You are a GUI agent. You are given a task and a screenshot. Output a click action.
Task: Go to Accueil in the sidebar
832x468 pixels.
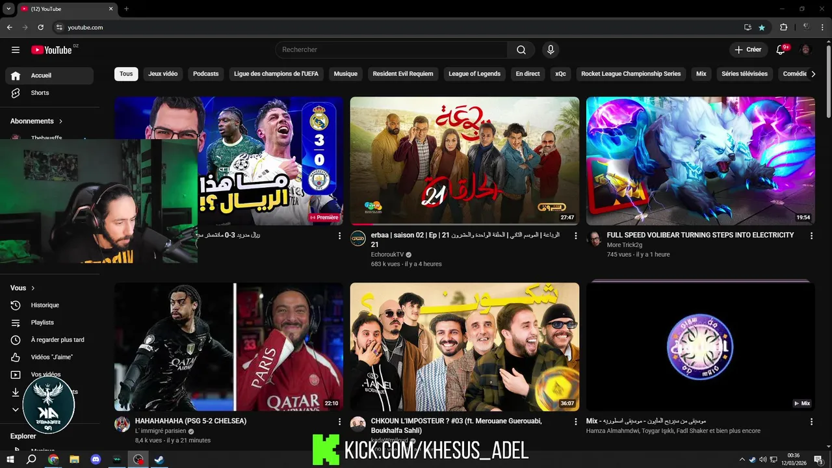click(49, 75)
